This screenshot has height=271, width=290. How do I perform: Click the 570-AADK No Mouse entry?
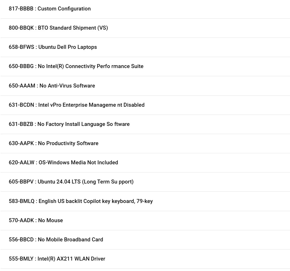pyautogui.click(x=145, y=221)
